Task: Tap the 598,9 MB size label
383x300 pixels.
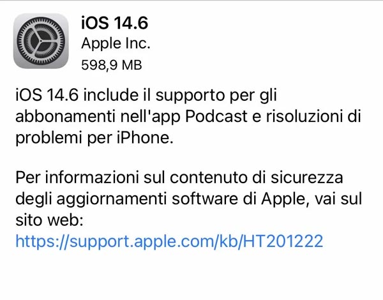Action: pos(111,65)
